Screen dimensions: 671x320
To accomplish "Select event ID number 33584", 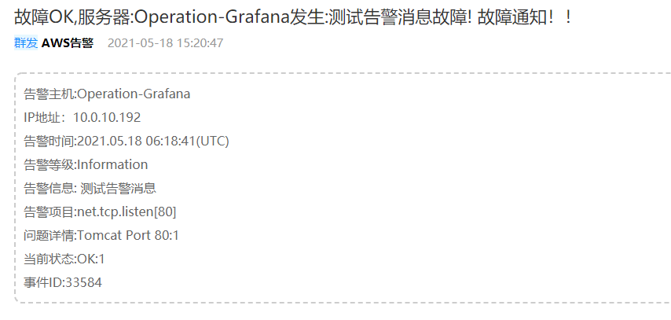I will click(84, 282).
